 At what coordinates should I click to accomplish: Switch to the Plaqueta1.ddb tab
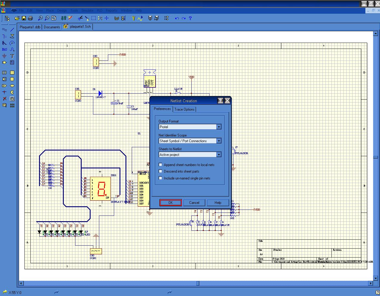coord(30,27)
